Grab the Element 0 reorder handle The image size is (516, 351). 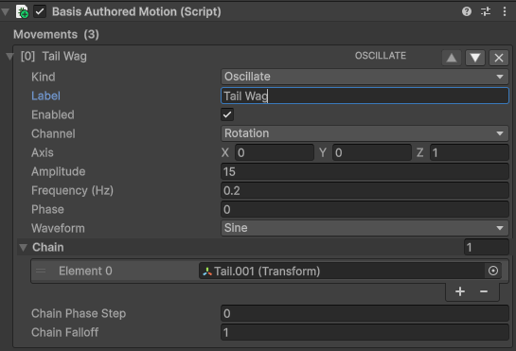[41, 271]
